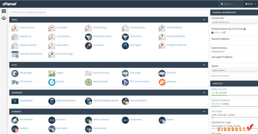258x134 pixels.
Task: Open the Addon Domains statistics link
Action: (219, 89)
